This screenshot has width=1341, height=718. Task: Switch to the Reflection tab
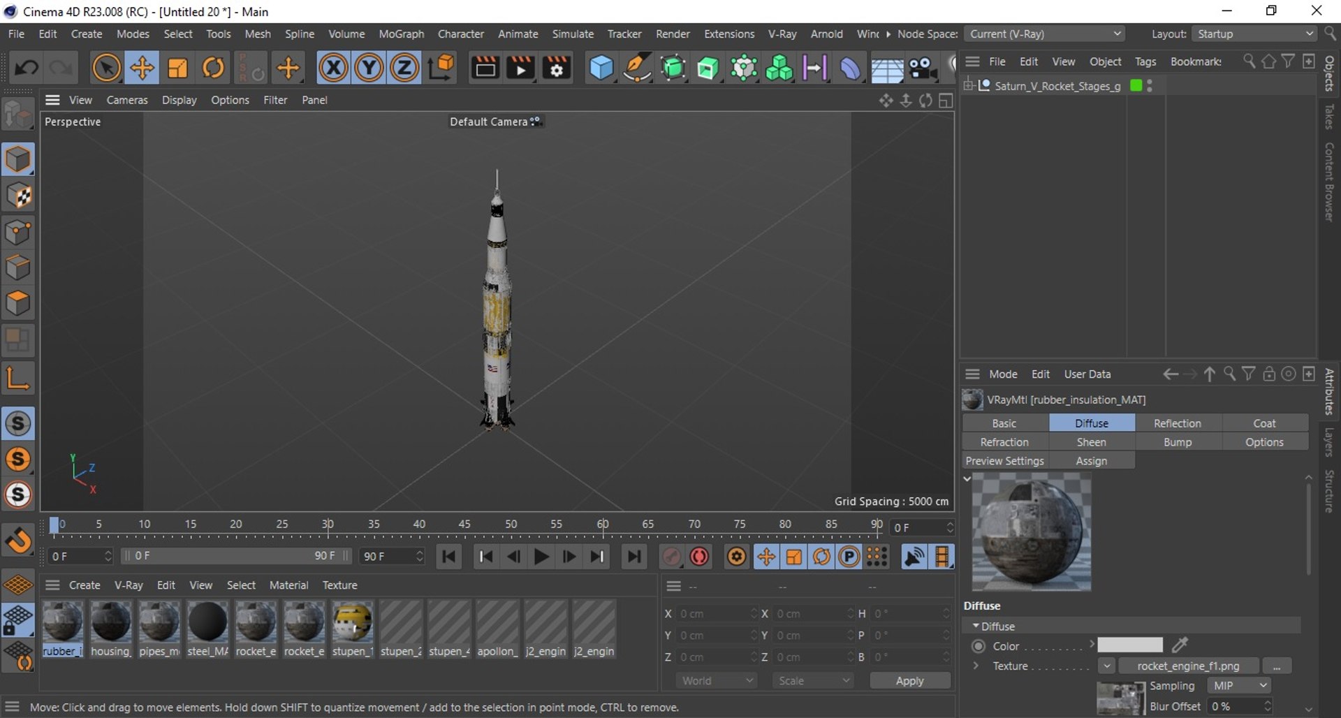point(1178,423)
